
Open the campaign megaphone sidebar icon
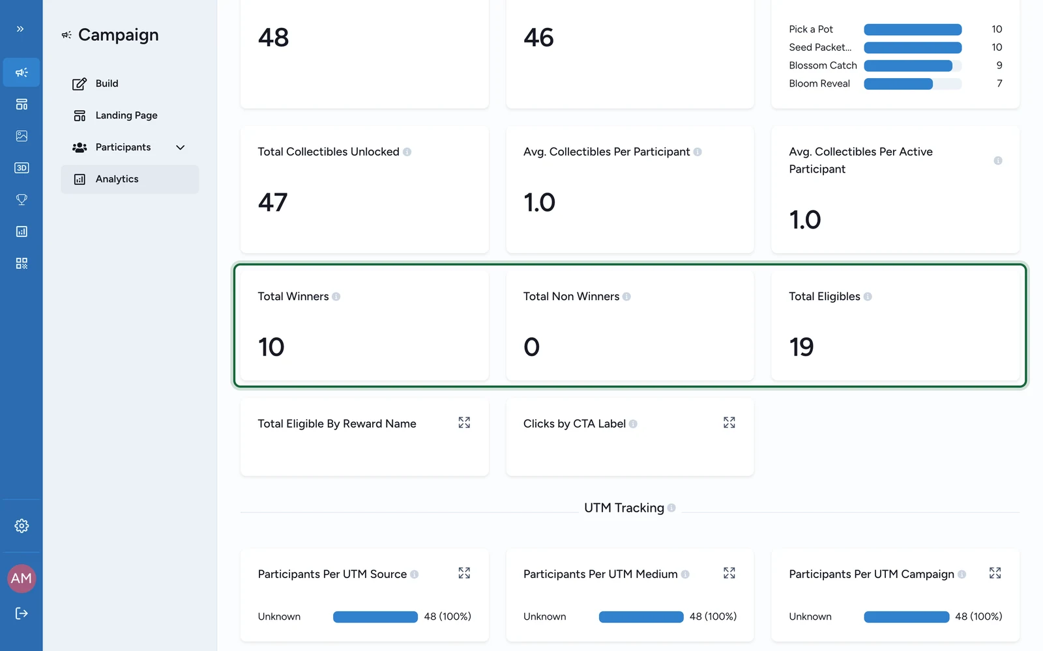(x=22, y=72)
